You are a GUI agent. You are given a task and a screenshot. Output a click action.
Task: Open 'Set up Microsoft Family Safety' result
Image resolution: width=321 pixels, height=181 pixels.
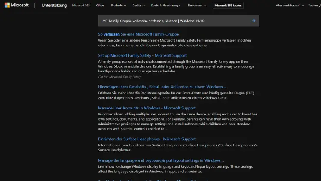[x=142, y=55]
